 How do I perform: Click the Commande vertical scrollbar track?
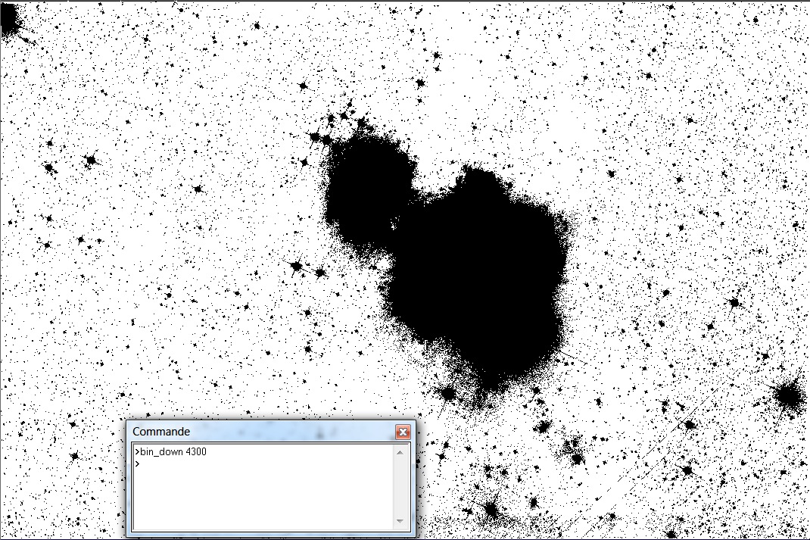point(400,487)
